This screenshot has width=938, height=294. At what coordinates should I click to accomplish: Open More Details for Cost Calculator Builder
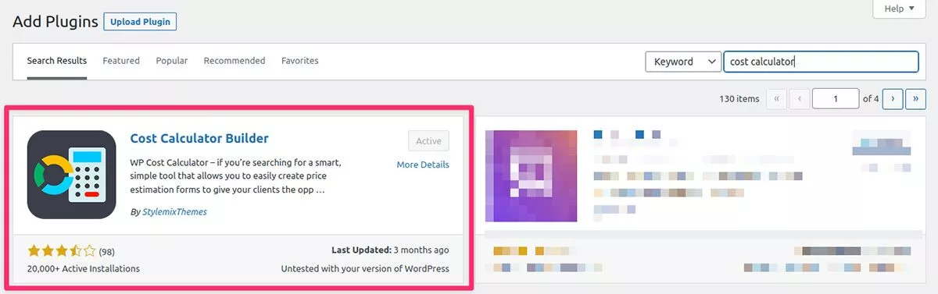423,165
